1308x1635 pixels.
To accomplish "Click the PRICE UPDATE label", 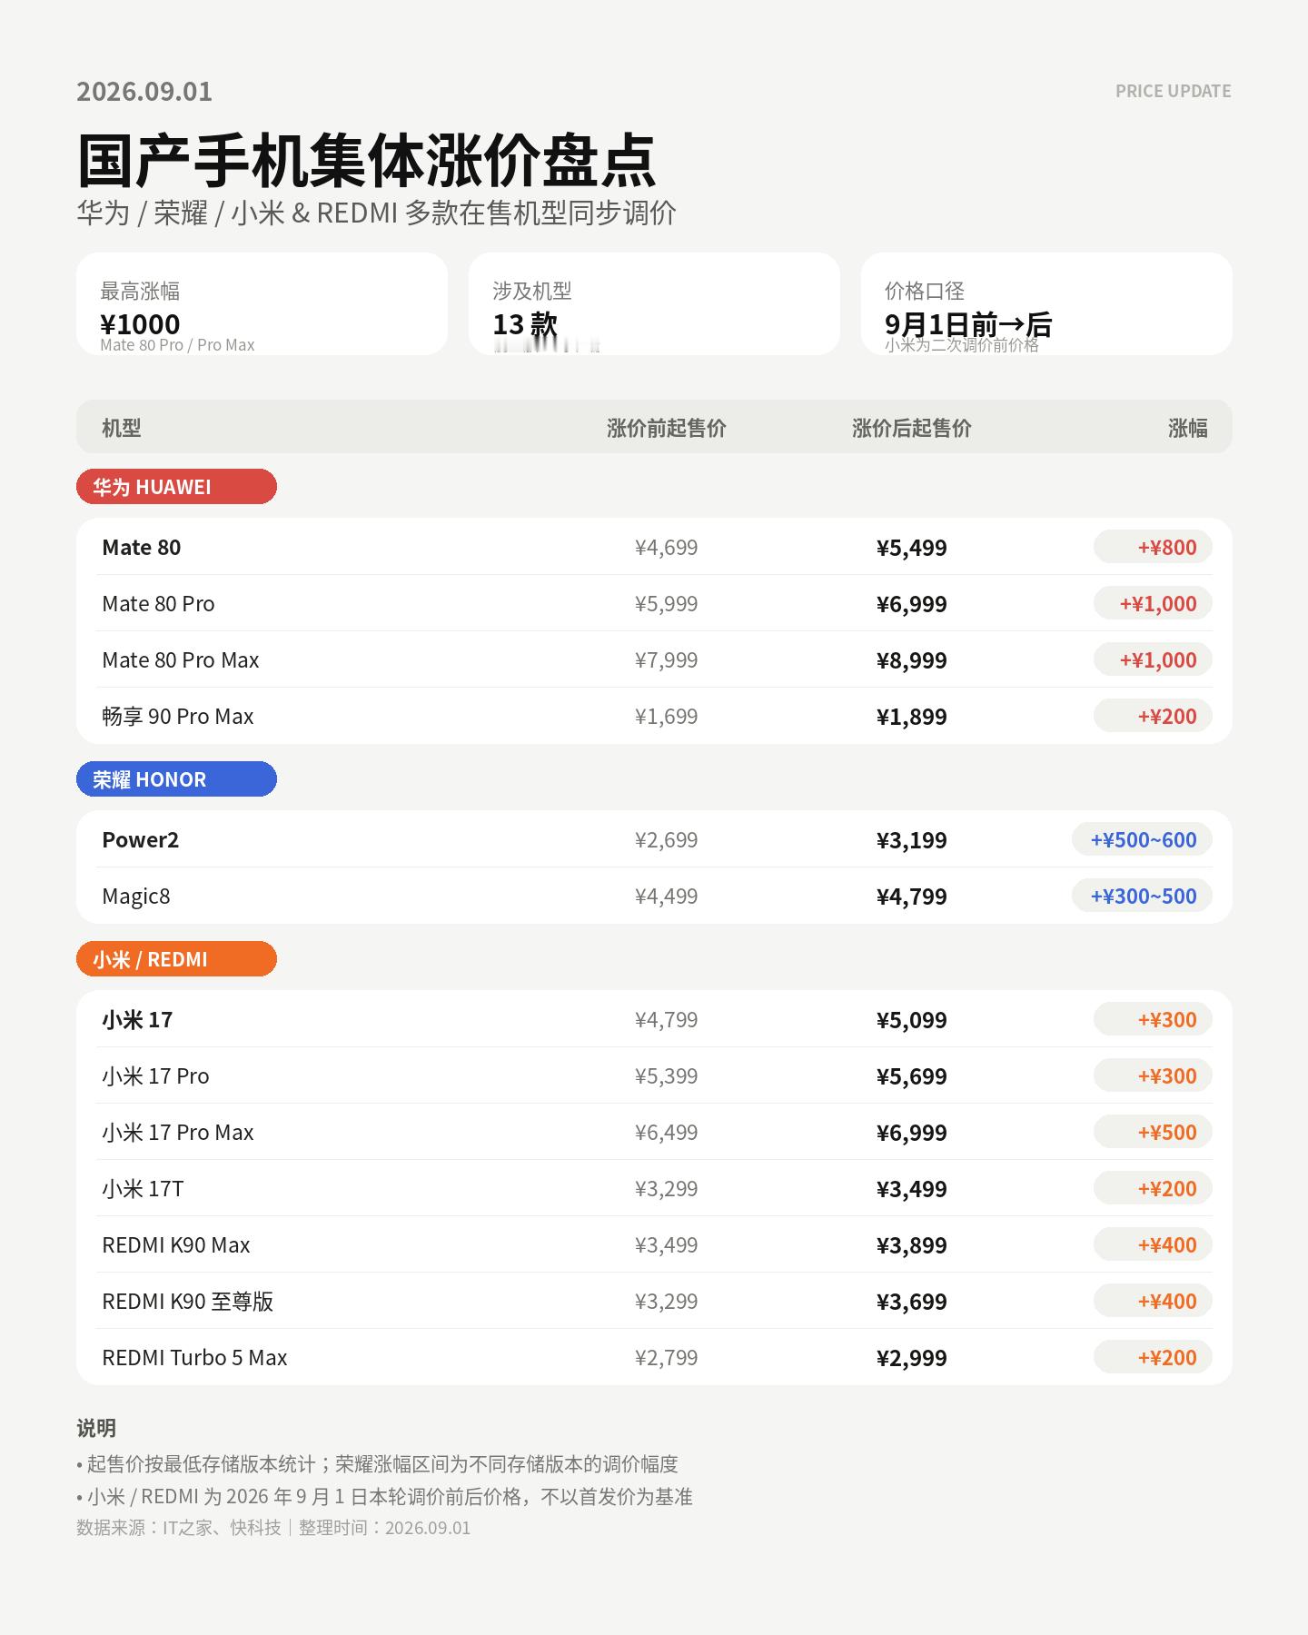I will 1174,91.
